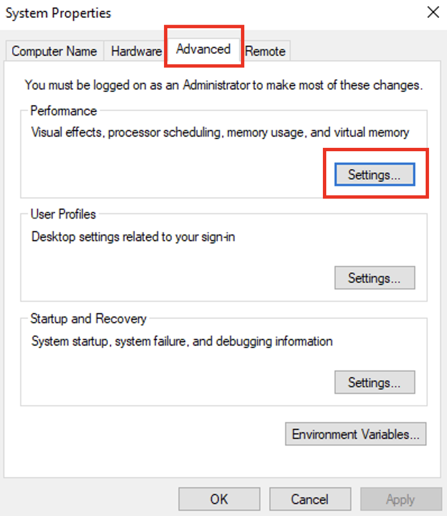Open Startup and Recovery Settings button

(374, 383)
